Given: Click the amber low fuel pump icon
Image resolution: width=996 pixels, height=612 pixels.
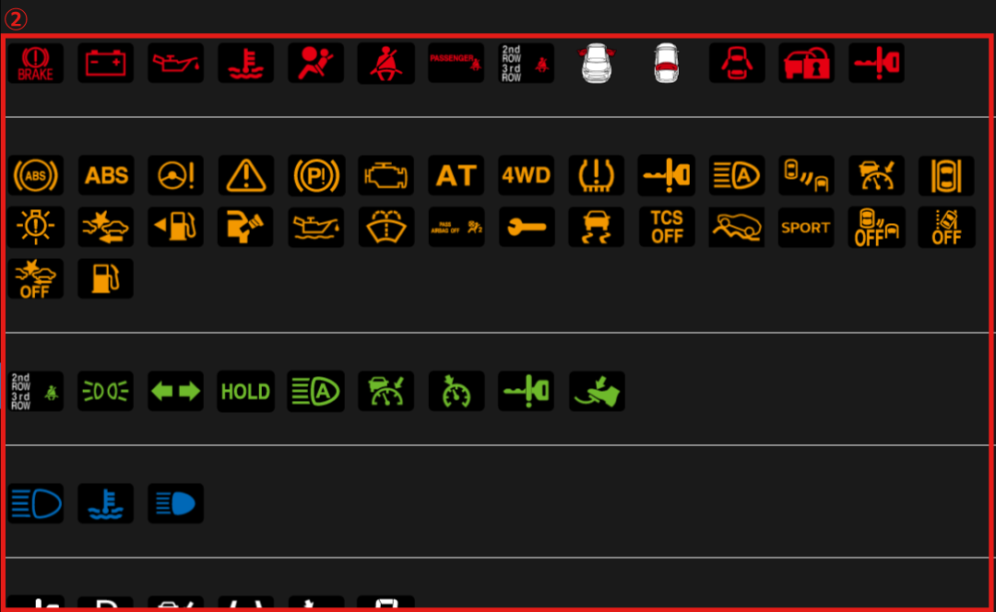Looking at the screenshot, I should (105, 278).
